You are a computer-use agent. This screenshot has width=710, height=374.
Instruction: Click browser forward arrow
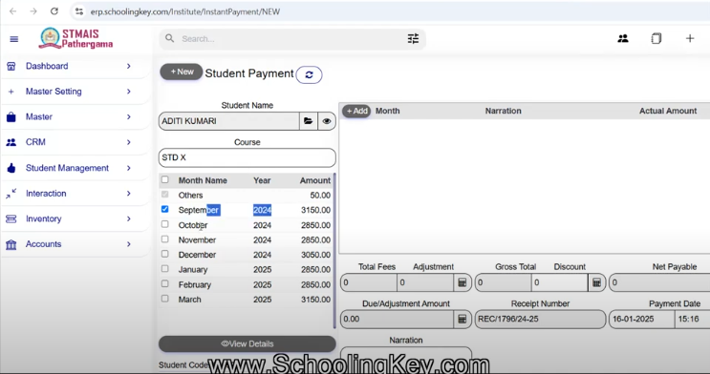(33, 11)
